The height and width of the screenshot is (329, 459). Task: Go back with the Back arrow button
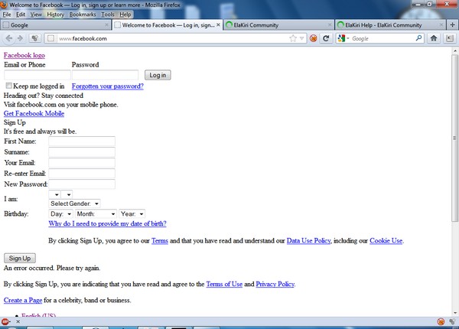[9, 38]
